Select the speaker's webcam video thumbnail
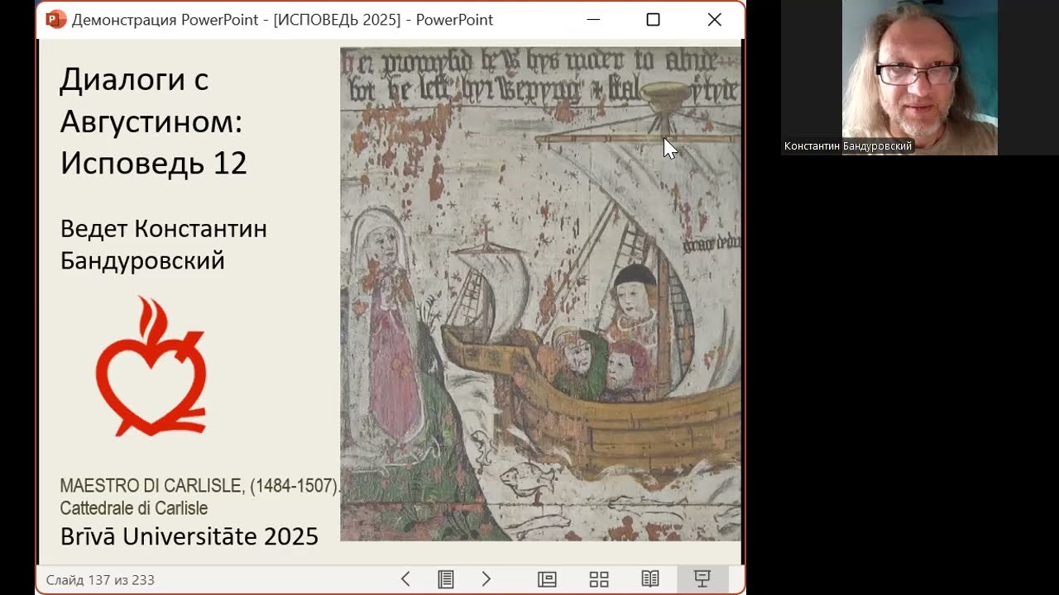Screen dimensions: 1059x595 [920, 78]
